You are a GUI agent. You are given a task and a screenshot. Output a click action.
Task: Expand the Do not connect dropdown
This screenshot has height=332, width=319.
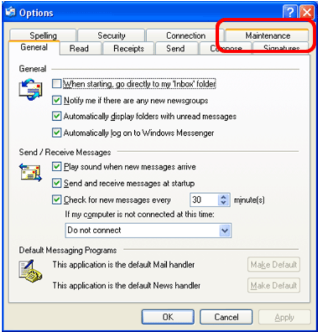pyautogui.click(x=224, y=230)
